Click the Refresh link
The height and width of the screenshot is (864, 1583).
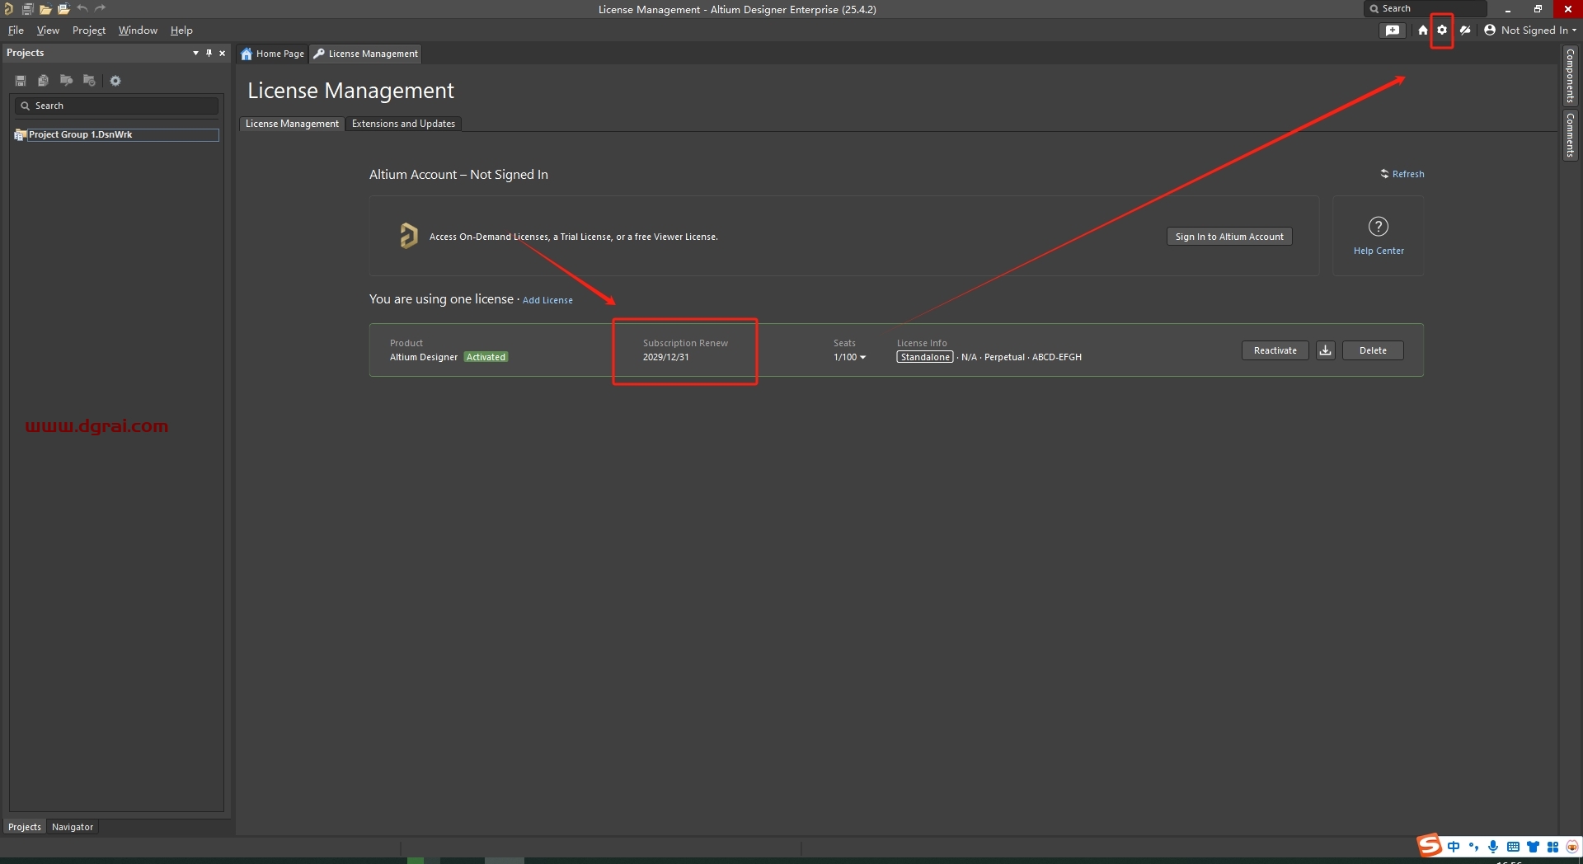(x=1402, y=174)
